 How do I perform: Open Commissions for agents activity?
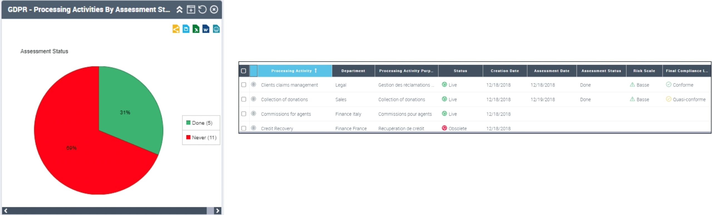tap(286, 114)
